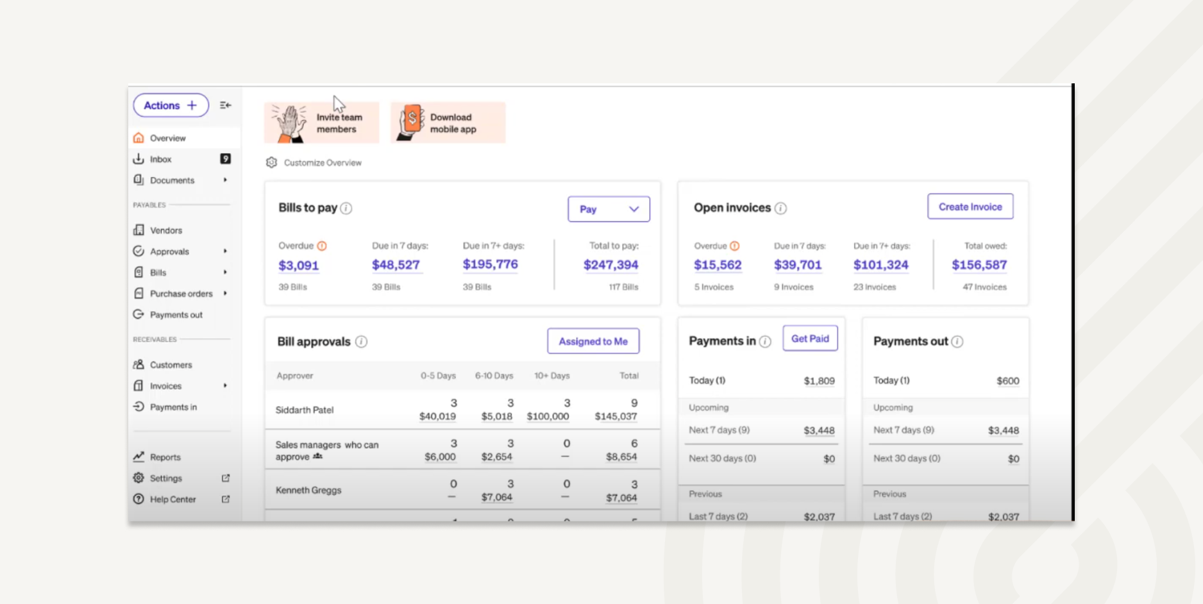Click the info icon beside Bills to pay
Image resolution: width=1203 pixels, height=604 pixels.
coord(346,208)
